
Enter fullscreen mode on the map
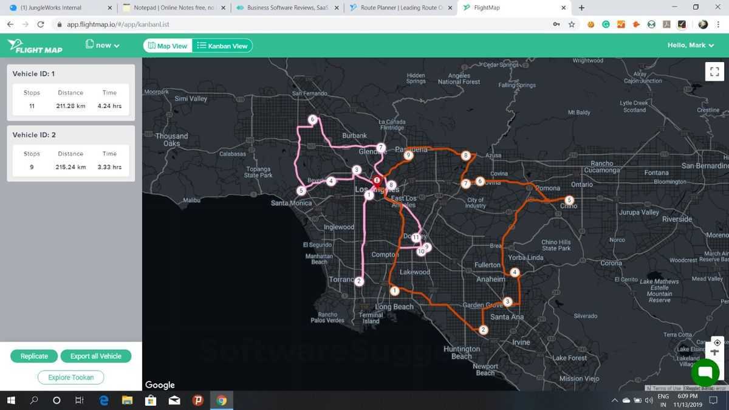(714, 71)
